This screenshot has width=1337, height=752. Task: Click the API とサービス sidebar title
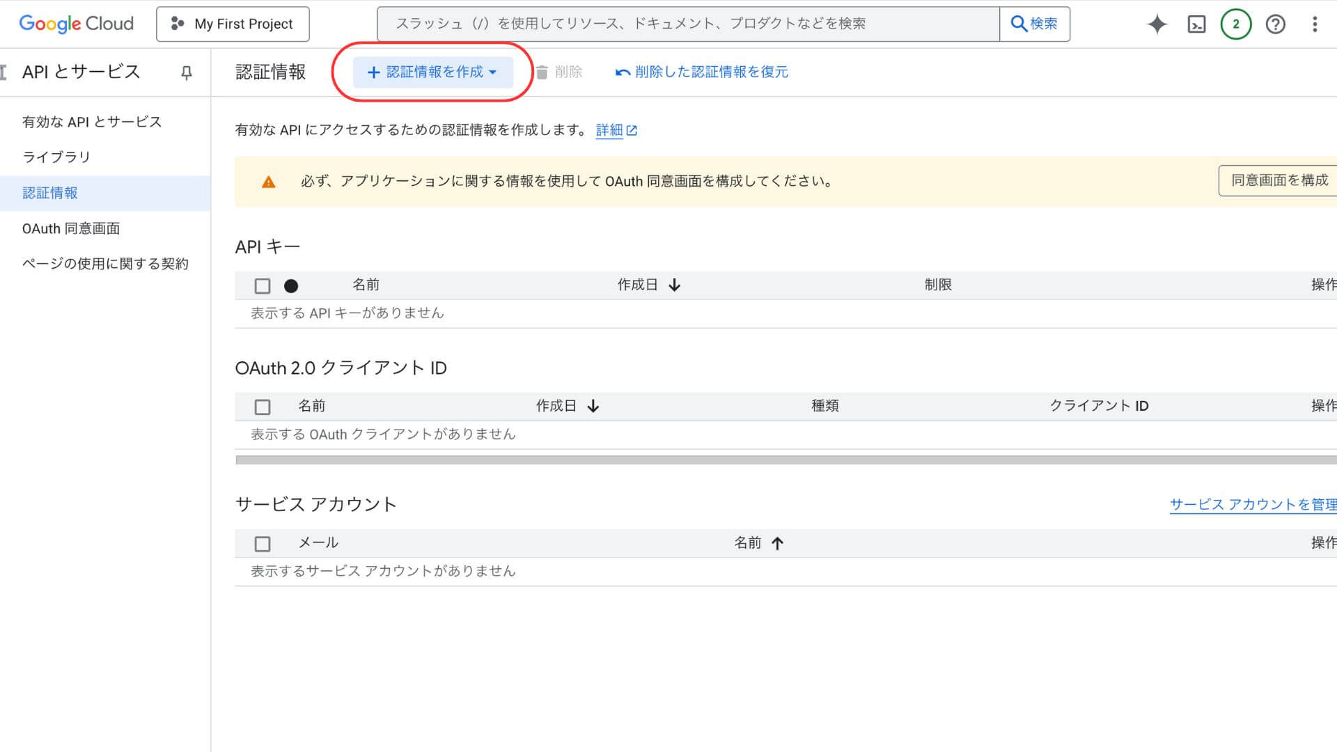[81, 72]
